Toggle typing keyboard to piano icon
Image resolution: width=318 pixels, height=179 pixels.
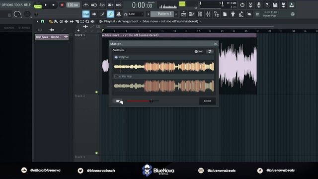click(x=86, y=14)
